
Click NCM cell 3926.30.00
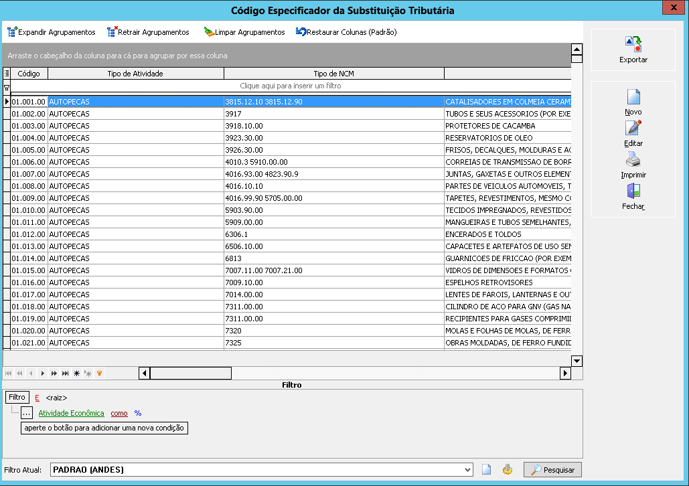pos(334,150)
